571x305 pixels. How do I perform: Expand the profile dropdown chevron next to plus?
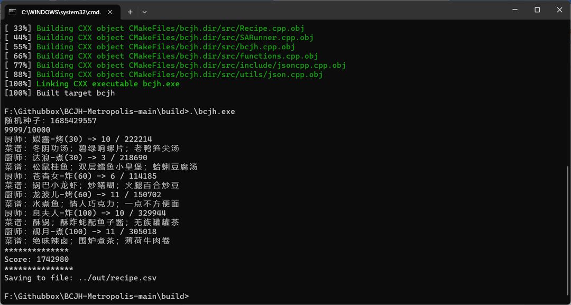144,12
